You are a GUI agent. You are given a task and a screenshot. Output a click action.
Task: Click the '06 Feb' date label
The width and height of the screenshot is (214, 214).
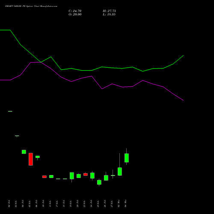[37, 204]
